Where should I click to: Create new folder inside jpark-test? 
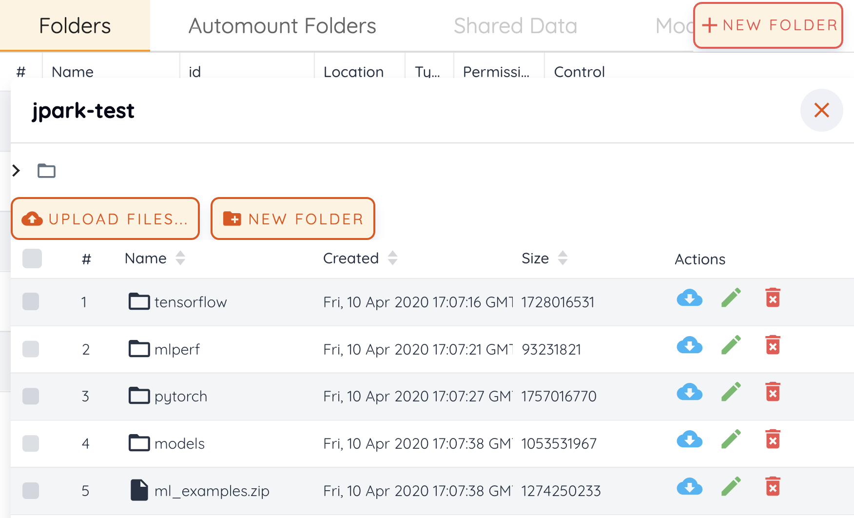click(x=293, y=219)
